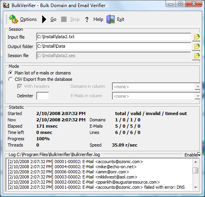The height and width of the screenshot is (197, 205).
Task: Click the BulkVerifier title bar app icon
Action: 6,6
